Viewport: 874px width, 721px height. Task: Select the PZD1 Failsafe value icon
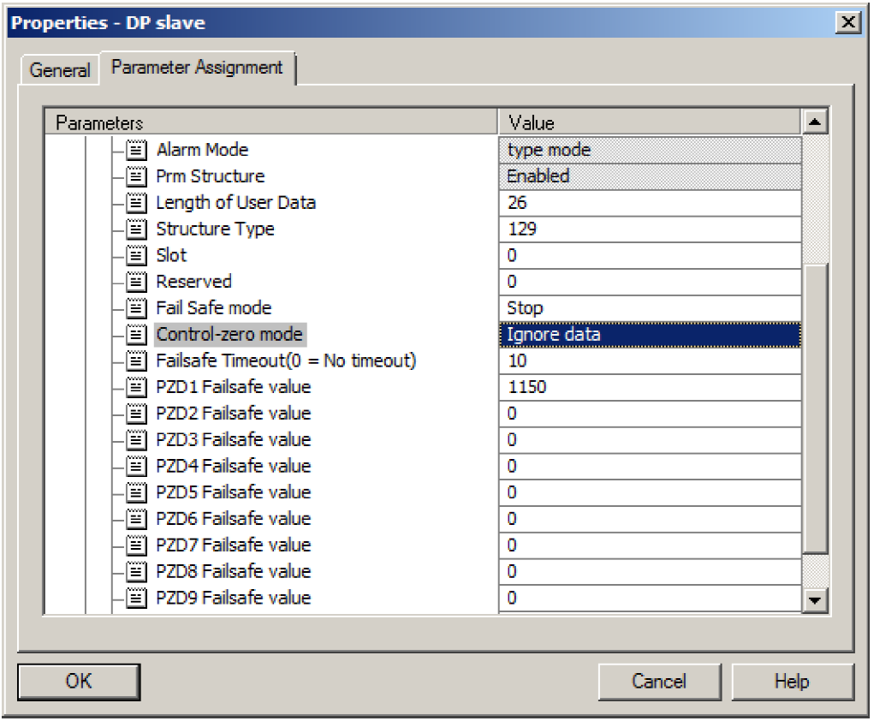pos(137,387)
